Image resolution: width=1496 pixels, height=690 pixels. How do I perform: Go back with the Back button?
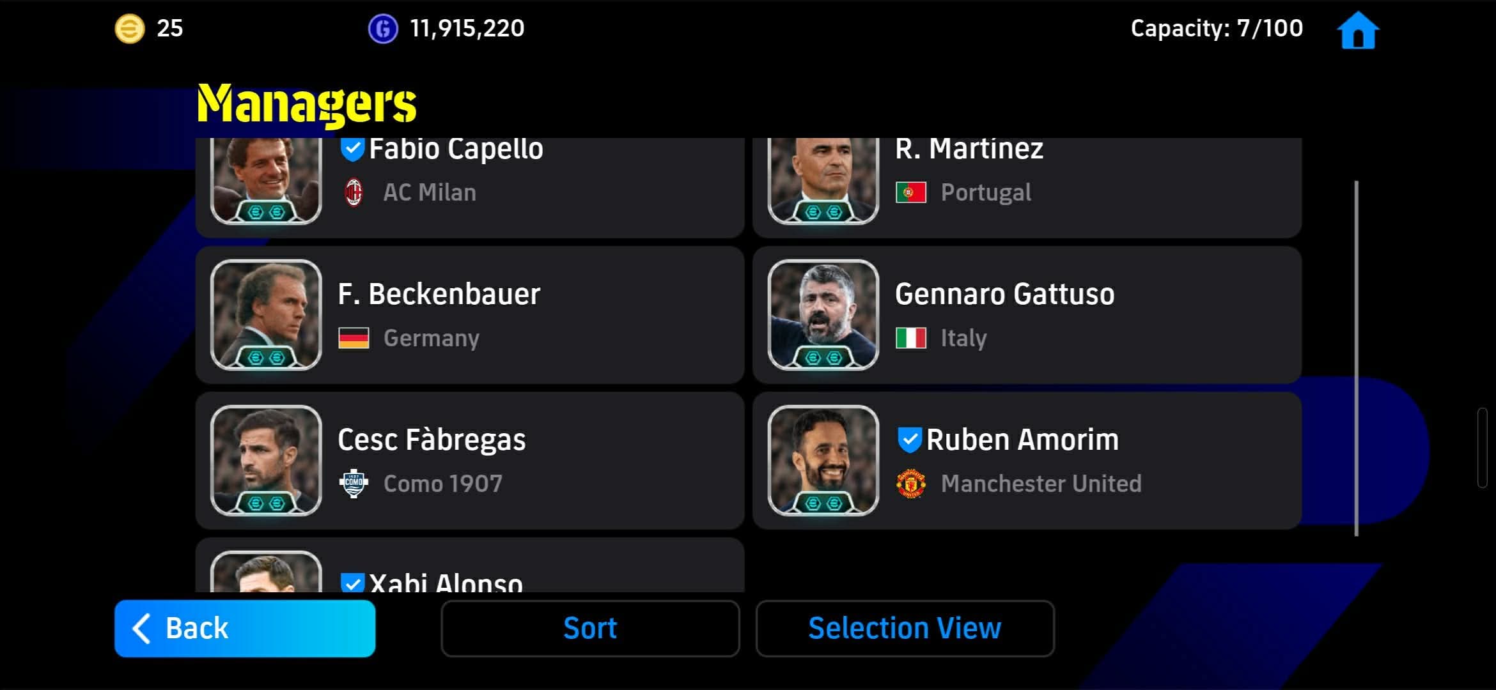[245, 628]
